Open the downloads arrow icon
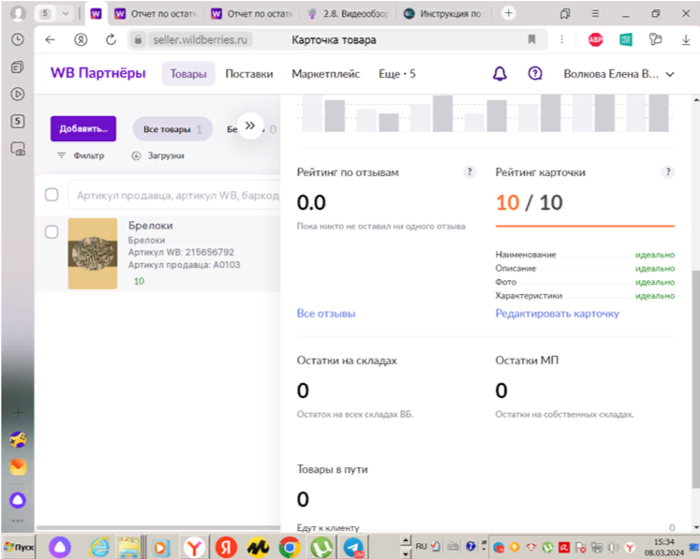700x559 pixels. (x=686, y=39)
